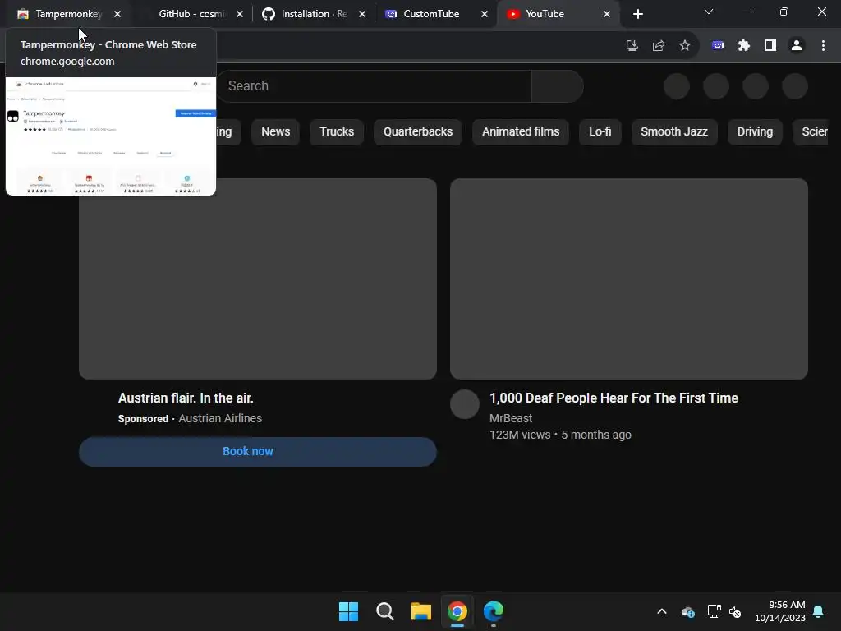Viewport: 841px width, 631px height.
Task: Click the MrBeast channel avatar
Action: pyautogui.click(x=465, y=404)
